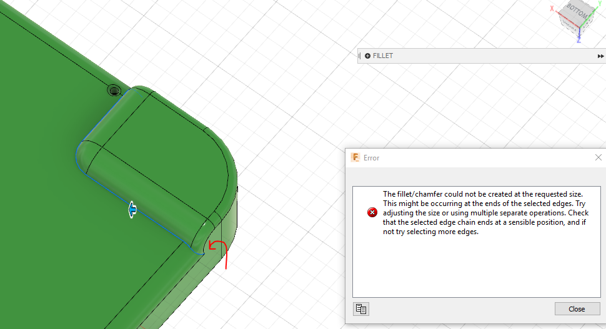
Task: Click the blue fillet radius arrow manipulator
Action: click(x=132, y=210)
